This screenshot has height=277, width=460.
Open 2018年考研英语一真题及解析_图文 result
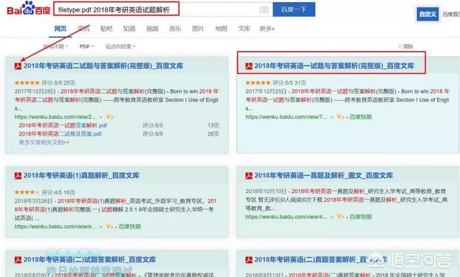[x=323, y=176]
